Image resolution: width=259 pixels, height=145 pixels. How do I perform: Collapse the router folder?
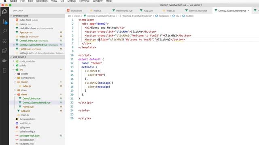click(x=15, y=82)
